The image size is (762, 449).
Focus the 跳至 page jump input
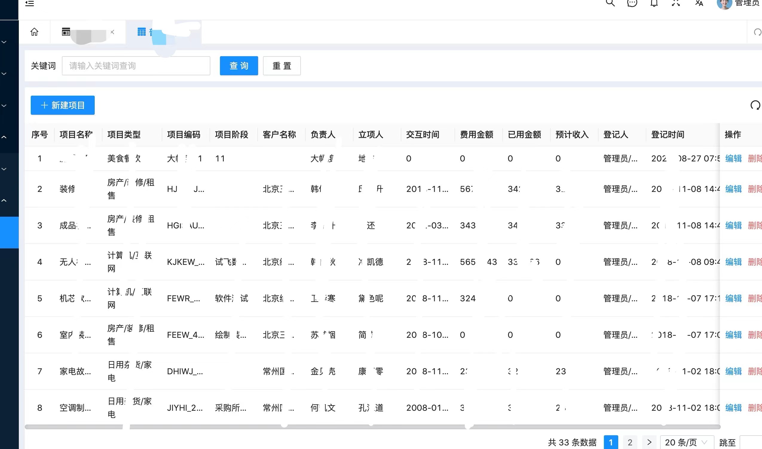pos(751,442)
